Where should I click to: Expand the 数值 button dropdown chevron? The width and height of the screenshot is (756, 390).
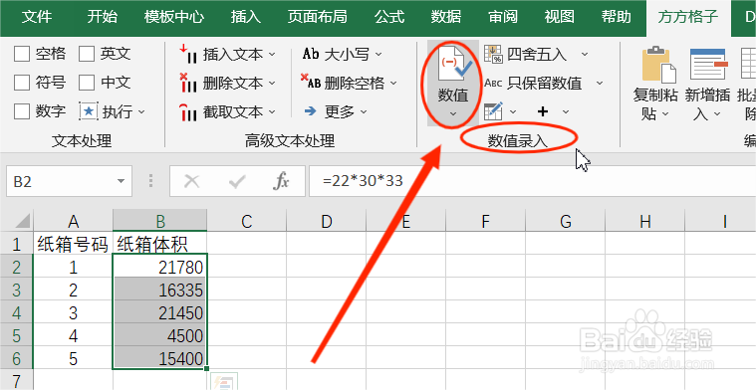click(453, 114)
